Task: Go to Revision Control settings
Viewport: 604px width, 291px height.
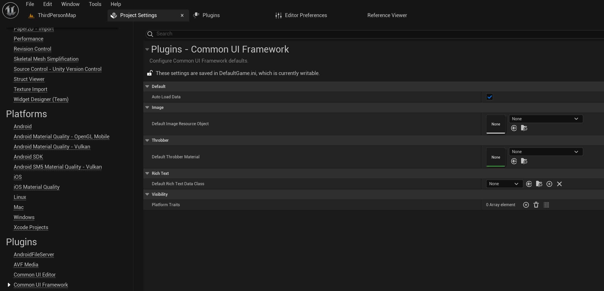Action: (32, 49)
